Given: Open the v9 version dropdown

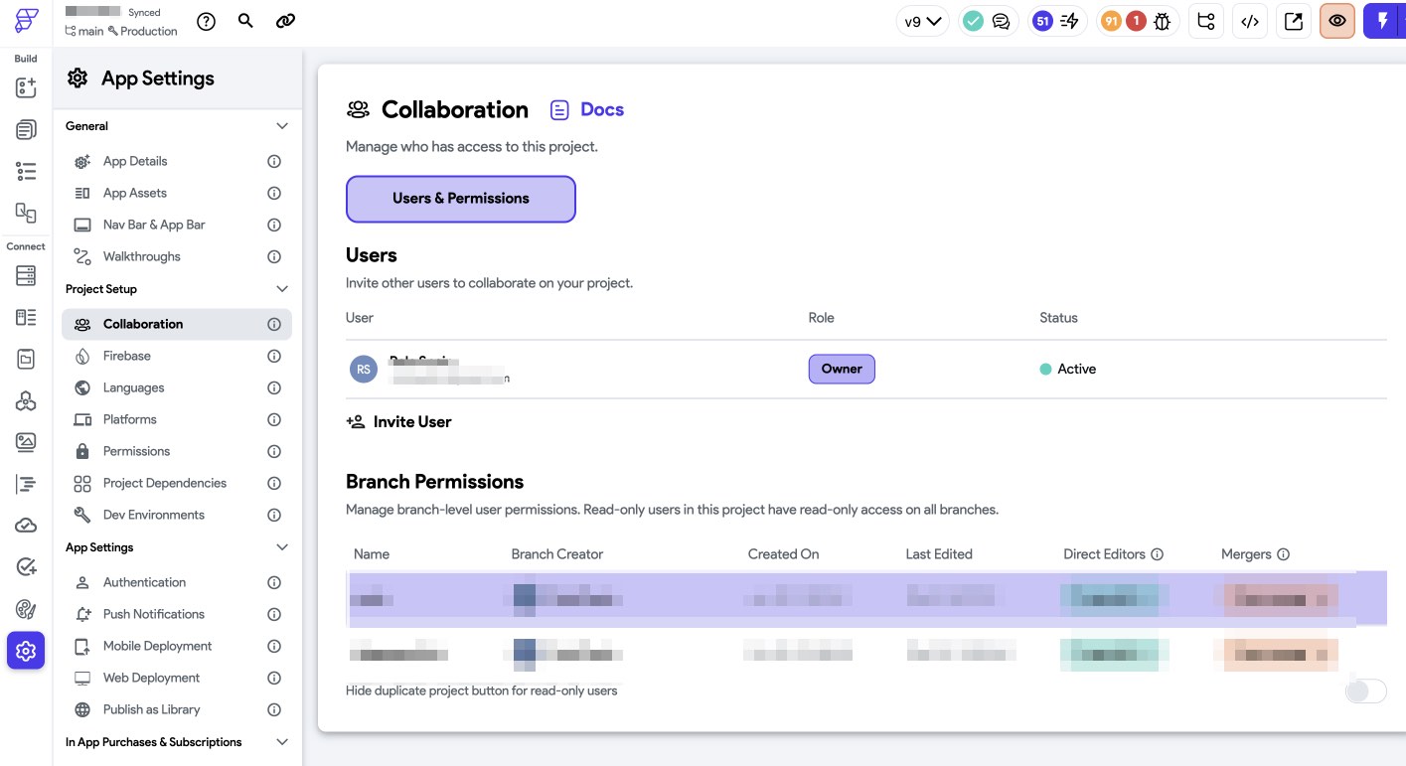Looking at the screenshot, I should tap(922, 21).
